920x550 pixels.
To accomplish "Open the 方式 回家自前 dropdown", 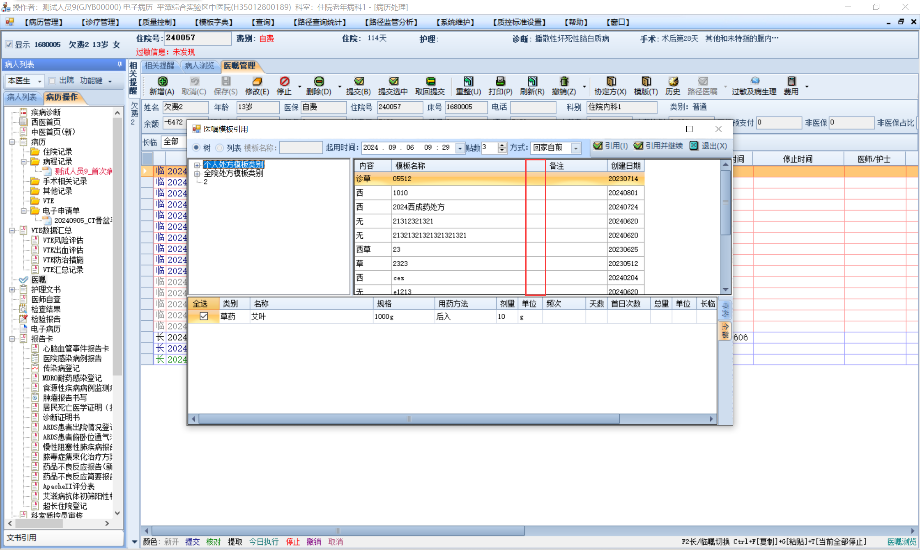I will point(576,148).
